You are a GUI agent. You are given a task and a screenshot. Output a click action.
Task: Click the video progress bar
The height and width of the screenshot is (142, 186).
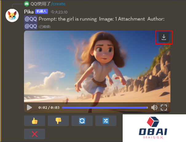105,108
